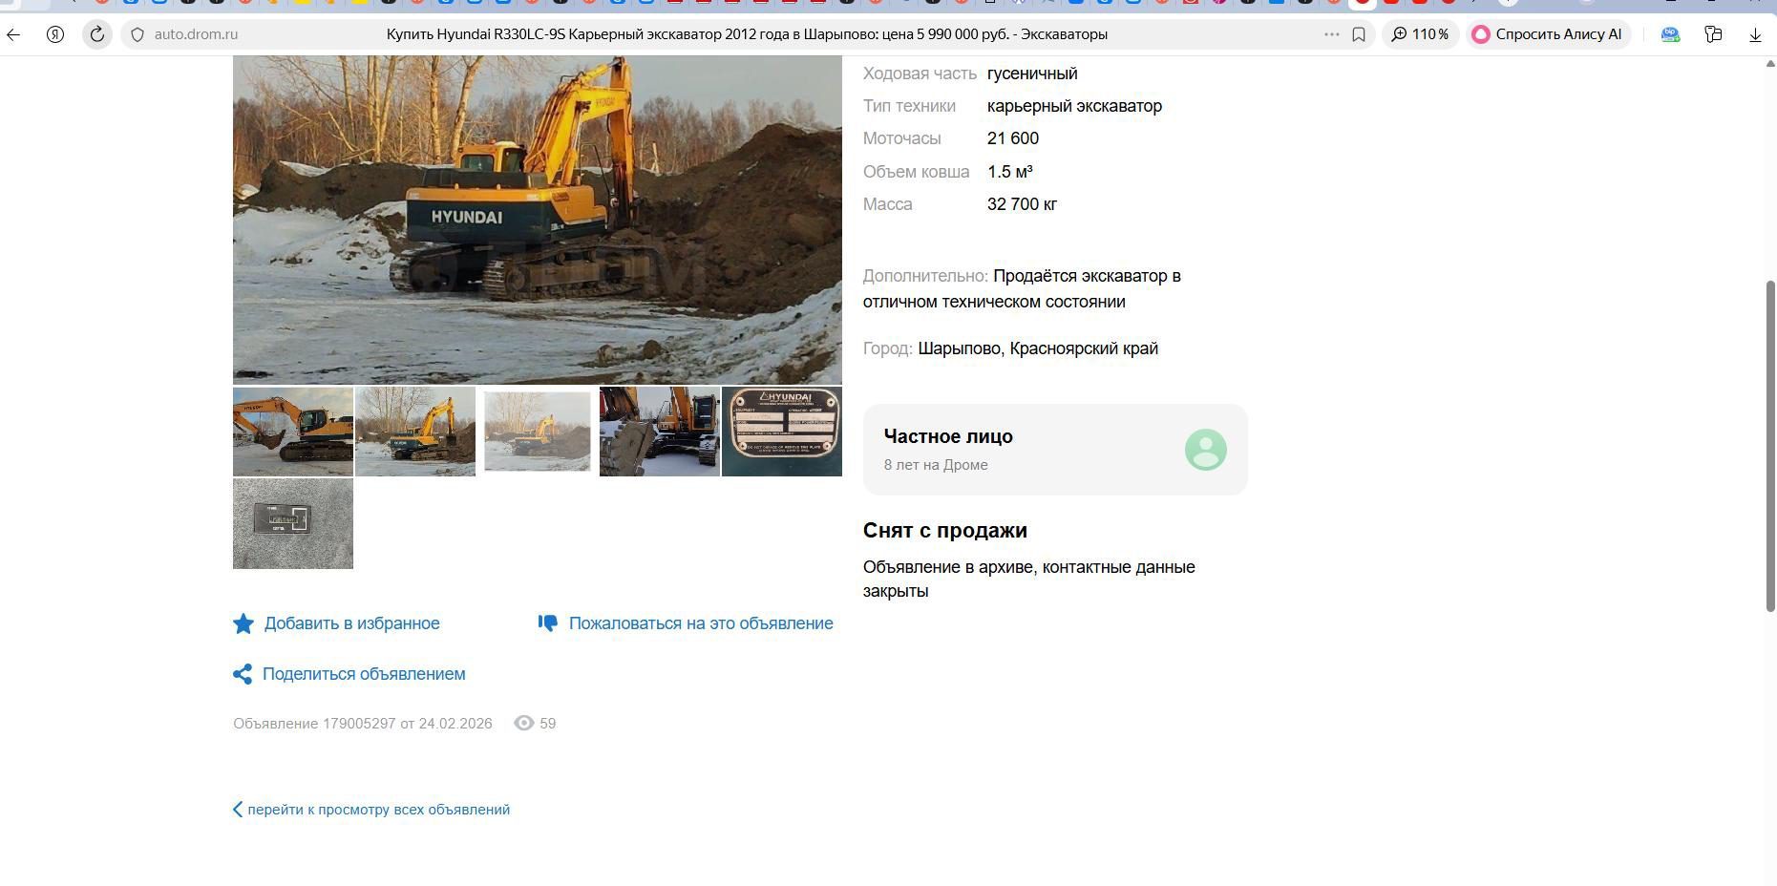
Task: Open Спросить Алису AI assistant
Action: (x=1548, y=34)
